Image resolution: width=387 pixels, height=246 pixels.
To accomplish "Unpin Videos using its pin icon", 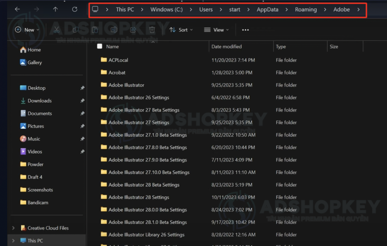I will pos(82,152).
